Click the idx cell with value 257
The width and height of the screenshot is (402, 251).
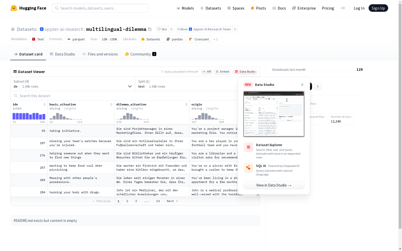[29, 168]
